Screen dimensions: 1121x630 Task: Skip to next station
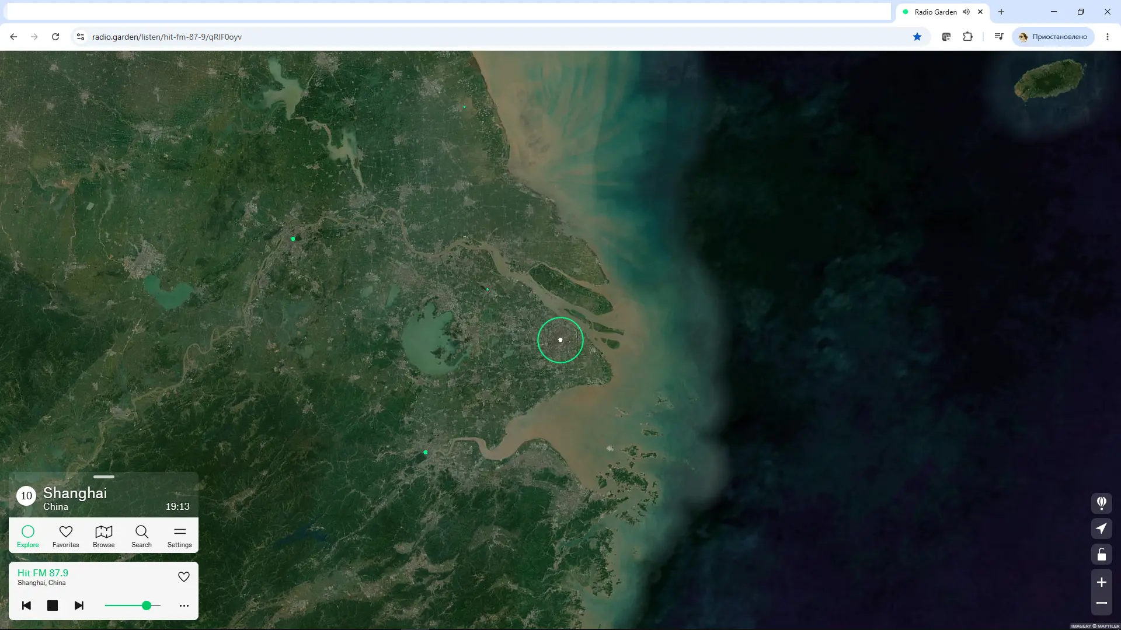(x=79, y=605)
